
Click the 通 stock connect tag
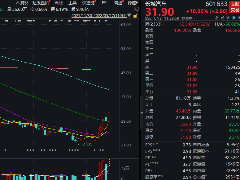223,18
